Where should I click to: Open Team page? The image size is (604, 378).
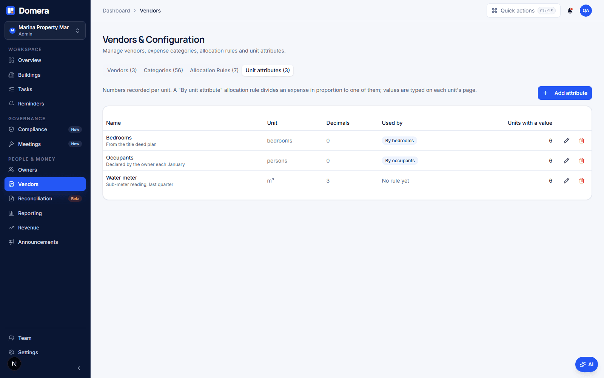point(45,338)
